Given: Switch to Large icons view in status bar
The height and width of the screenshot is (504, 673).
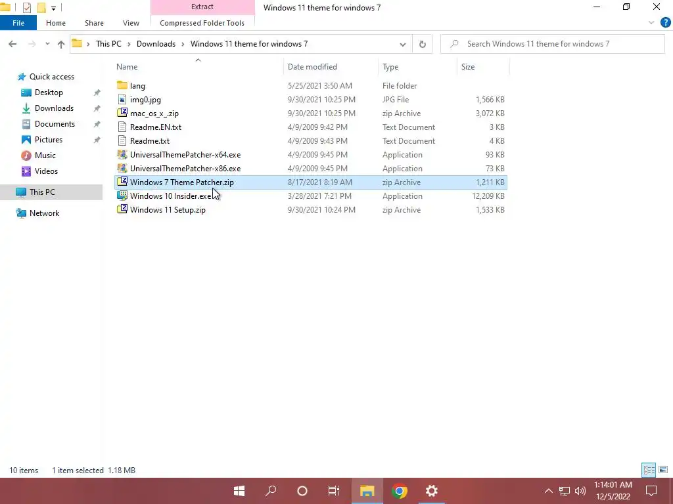Looking at the screenshot, I should [663, 470].
